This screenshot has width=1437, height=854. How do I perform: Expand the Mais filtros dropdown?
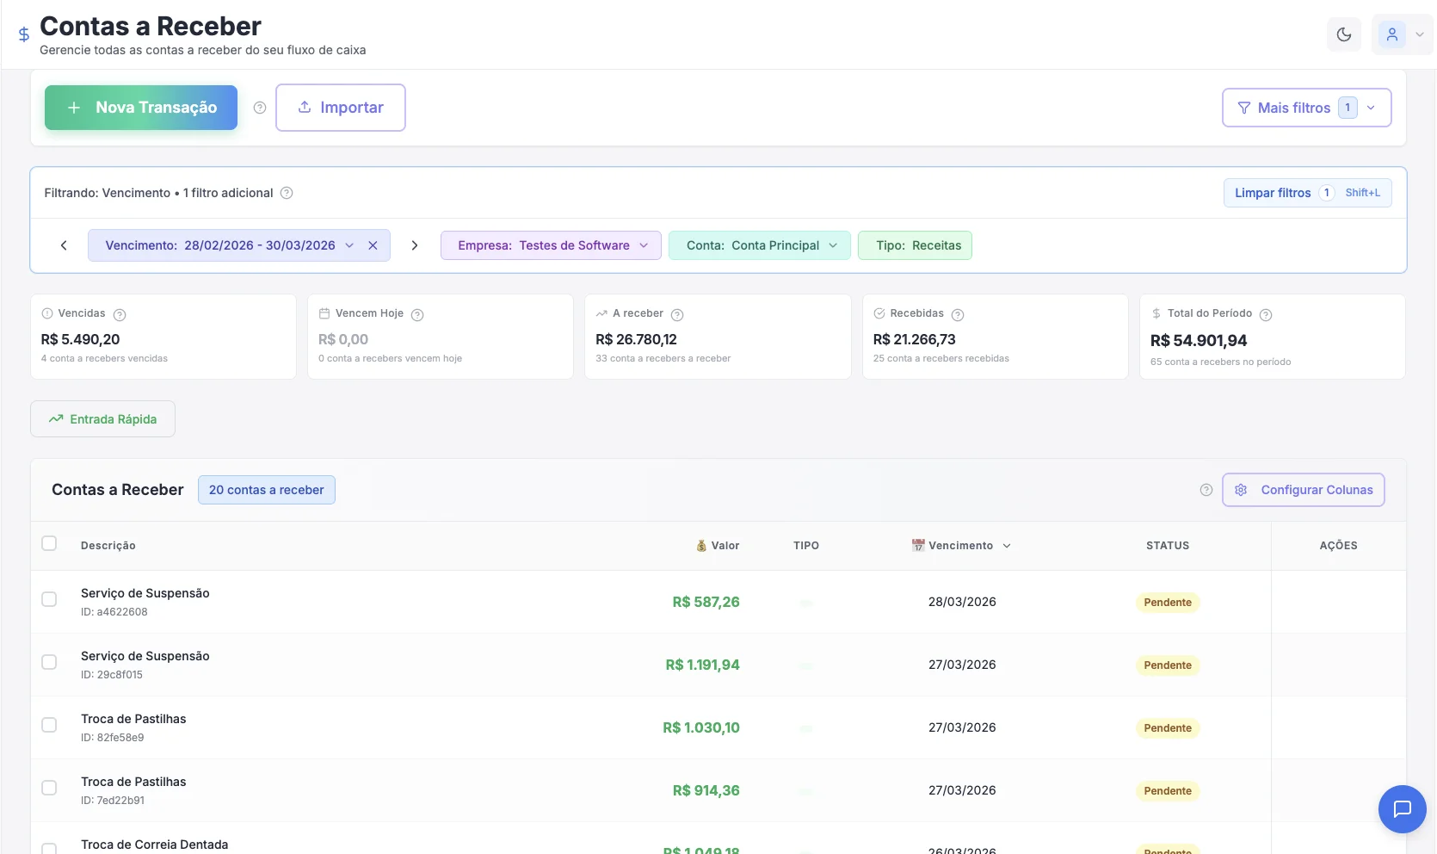pos(1306,108)
